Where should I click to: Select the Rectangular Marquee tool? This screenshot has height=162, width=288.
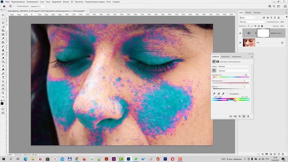tap(3, 19)
